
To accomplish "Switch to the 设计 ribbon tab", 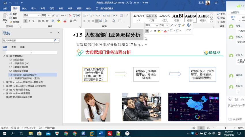I will tap(33, 9).
